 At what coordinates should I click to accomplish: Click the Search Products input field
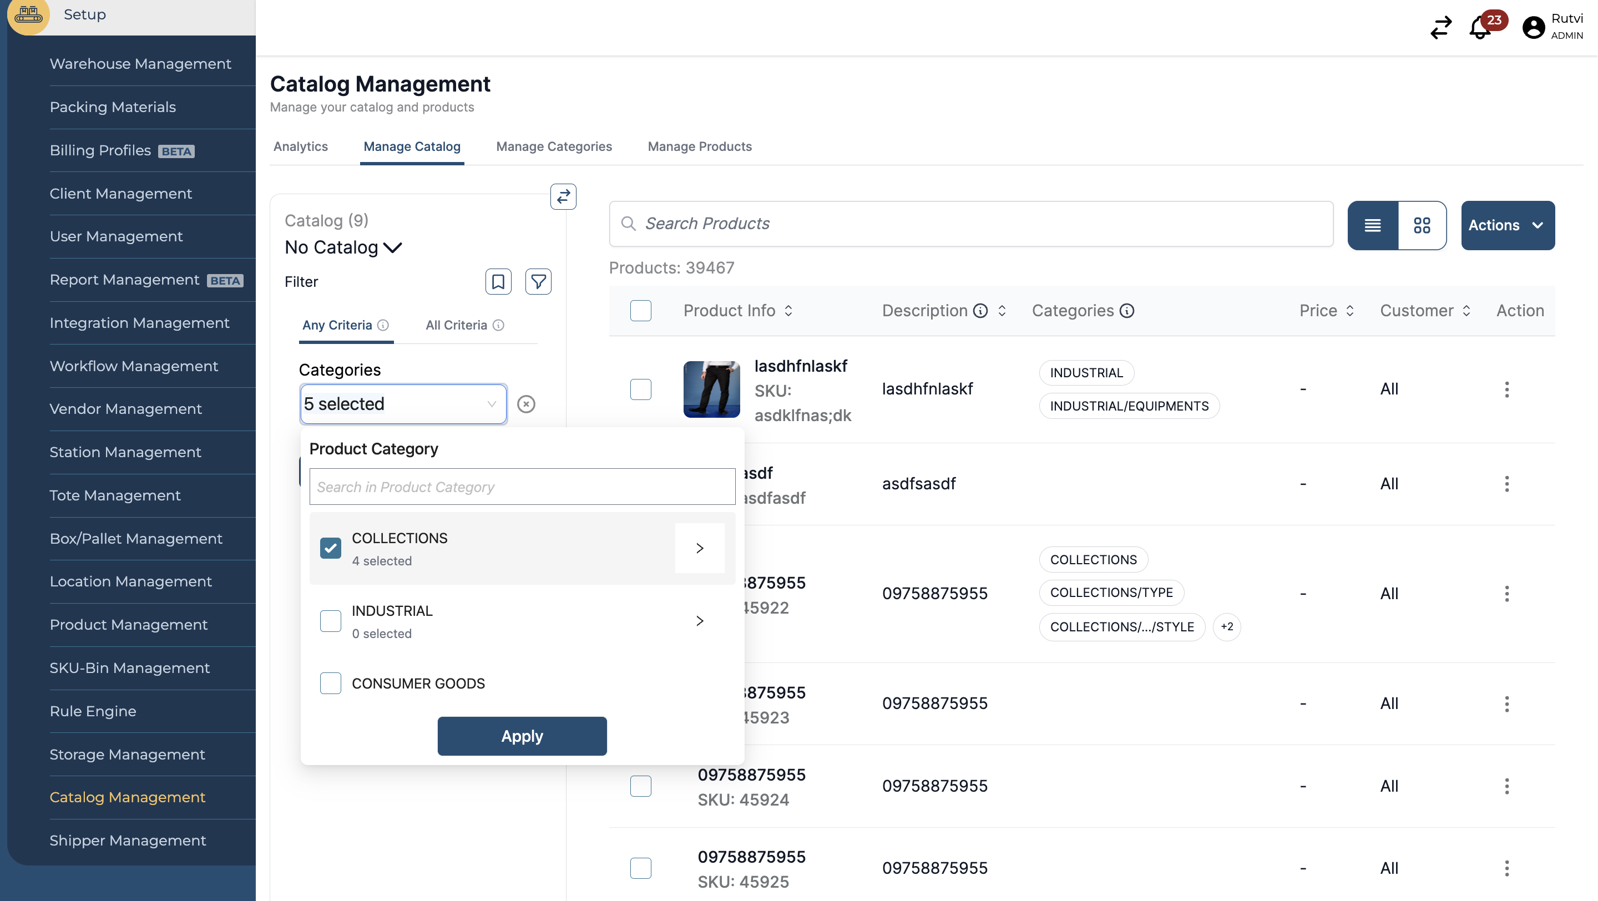point(971,223)
